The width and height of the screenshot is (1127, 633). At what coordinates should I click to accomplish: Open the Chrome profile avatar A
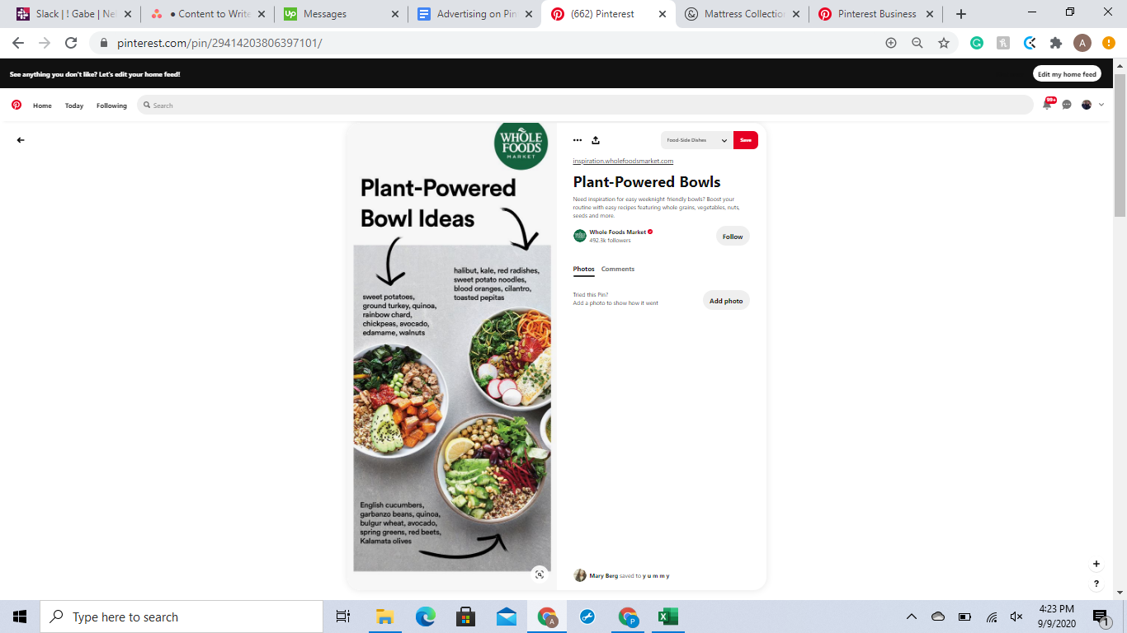tap(1082, 43)
